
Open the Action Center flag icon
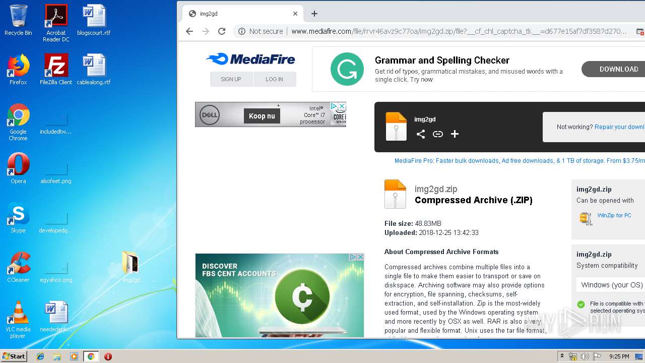[x=597, y=356]
